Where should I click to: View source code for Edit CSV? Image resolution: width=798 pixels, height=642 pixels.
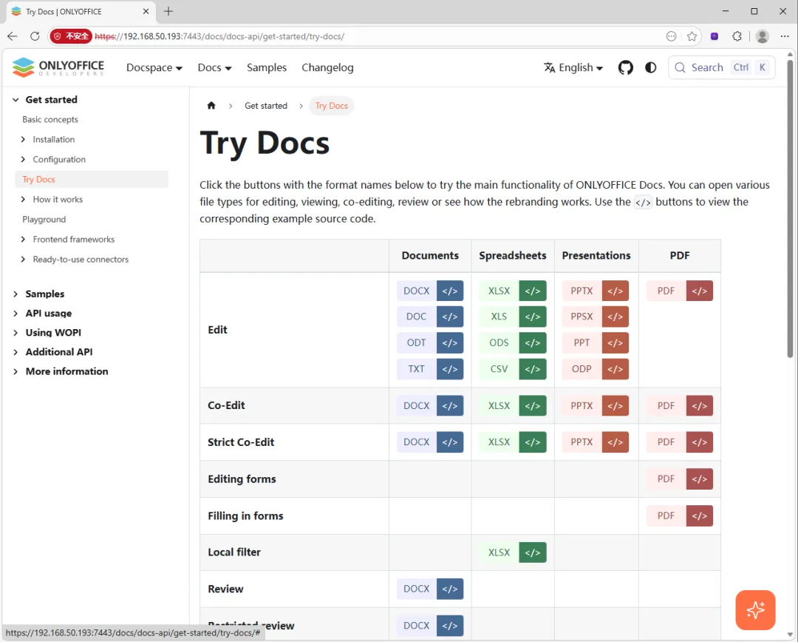[x=532, y=369]
